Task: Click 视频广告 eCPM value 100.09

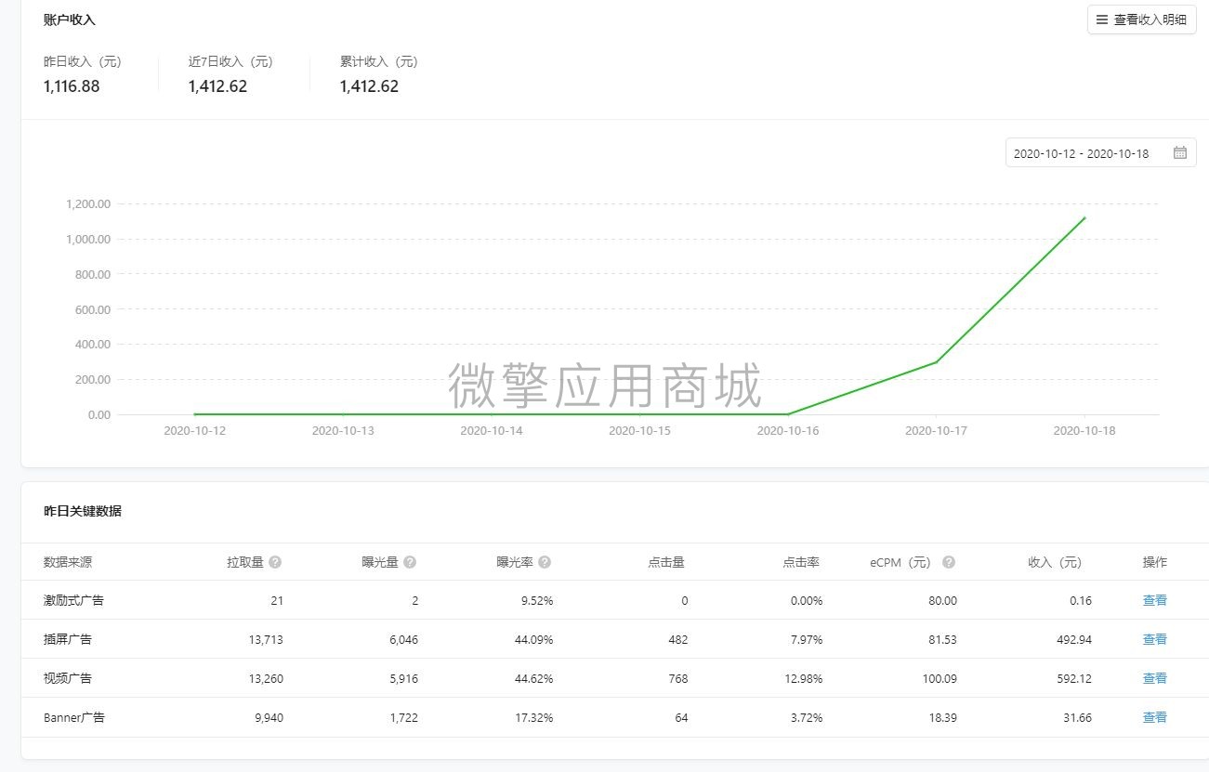Action: [940, 678]
